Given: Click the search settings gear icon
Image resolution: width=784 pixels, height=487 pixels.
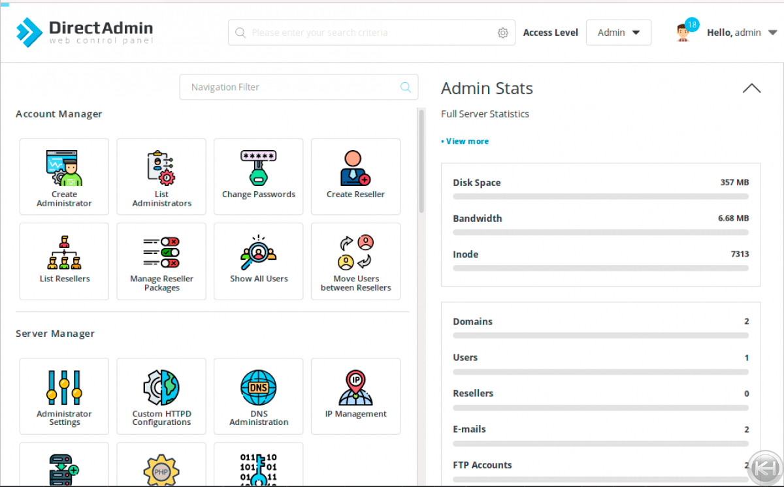Looking at the screenshot, I should click(502, 33).
